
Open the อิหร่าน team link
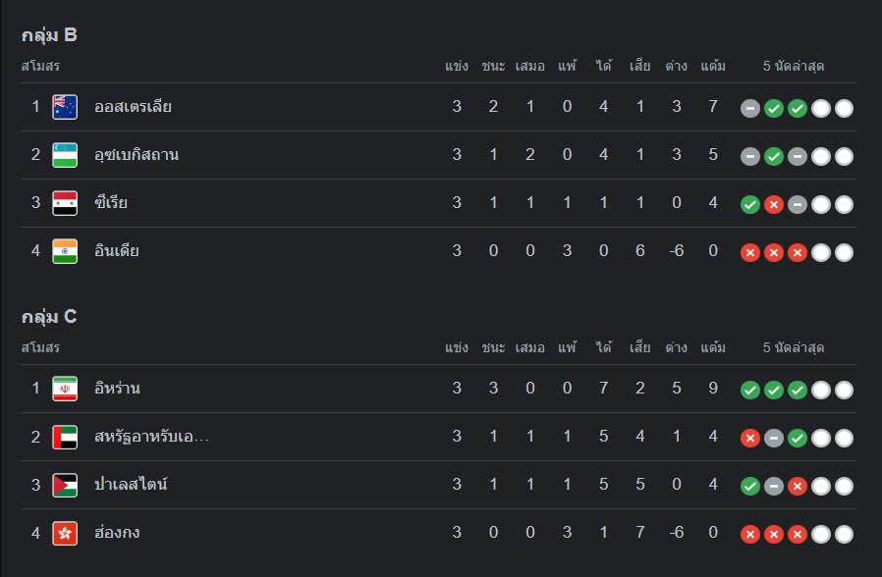point(117,389)
